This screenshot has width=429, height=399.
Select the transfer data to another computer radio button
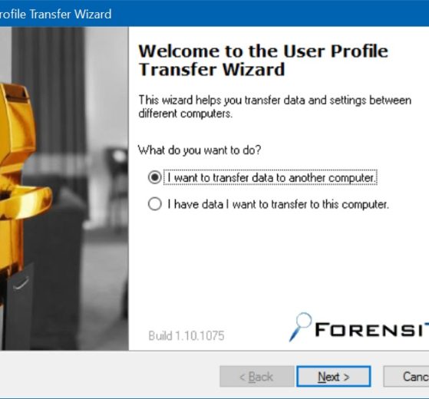point(154,177)
